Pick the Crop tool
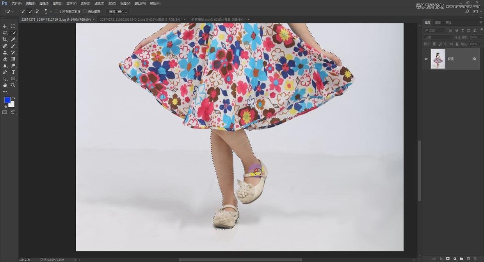 tap(5, 39)
